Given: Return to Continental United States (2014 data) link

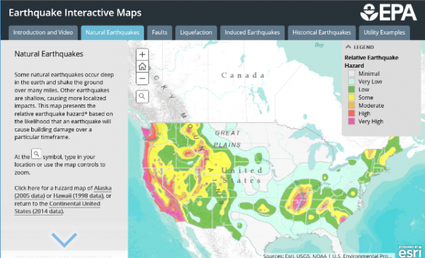Looking at the screenshot, I should [57, 207].
